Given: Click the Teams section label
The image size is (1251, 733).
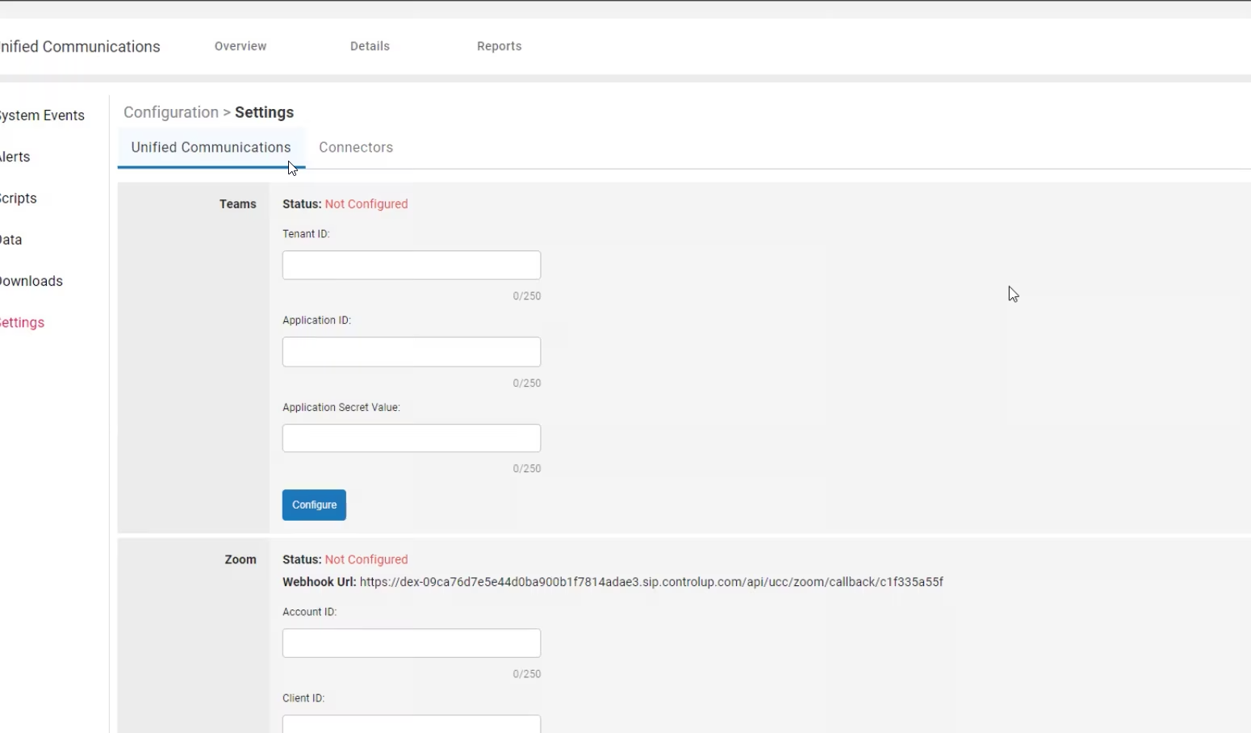Looking at the screenshot, I should (x=238, y=204).
